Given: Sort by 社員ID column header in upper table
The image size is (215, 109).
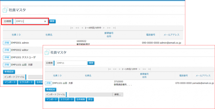Looking at the screenshot, I should point(16,35).
